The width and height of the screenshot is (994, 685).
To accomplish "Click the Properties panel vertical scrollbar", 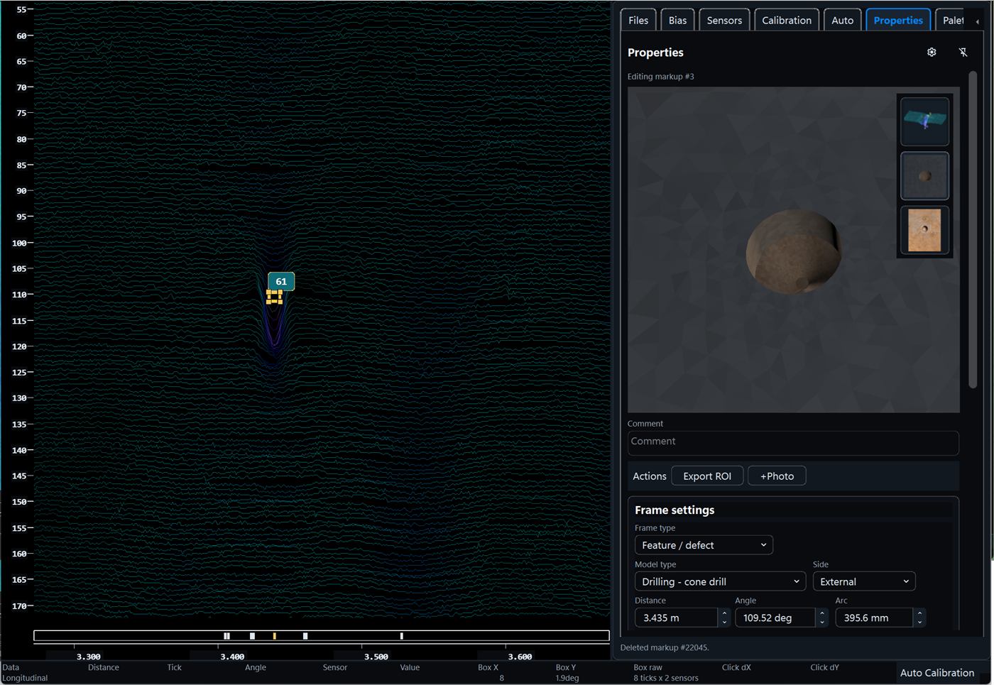I will (x=973, y=229).
